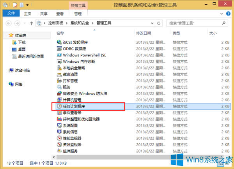Expand the chevron after 控制面板 in address bar
The image size is (234, 169).
(x=67, y=23)
